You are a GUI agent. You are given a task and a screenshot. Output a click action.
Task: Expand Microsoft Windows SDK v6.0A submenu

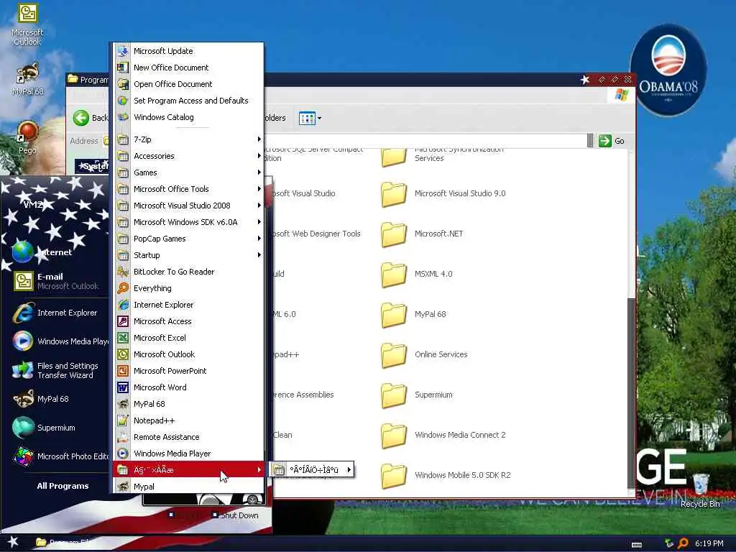(188, 222)
